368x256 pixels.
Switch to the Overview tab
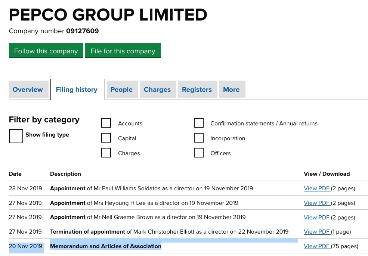(x=28, y=90)
